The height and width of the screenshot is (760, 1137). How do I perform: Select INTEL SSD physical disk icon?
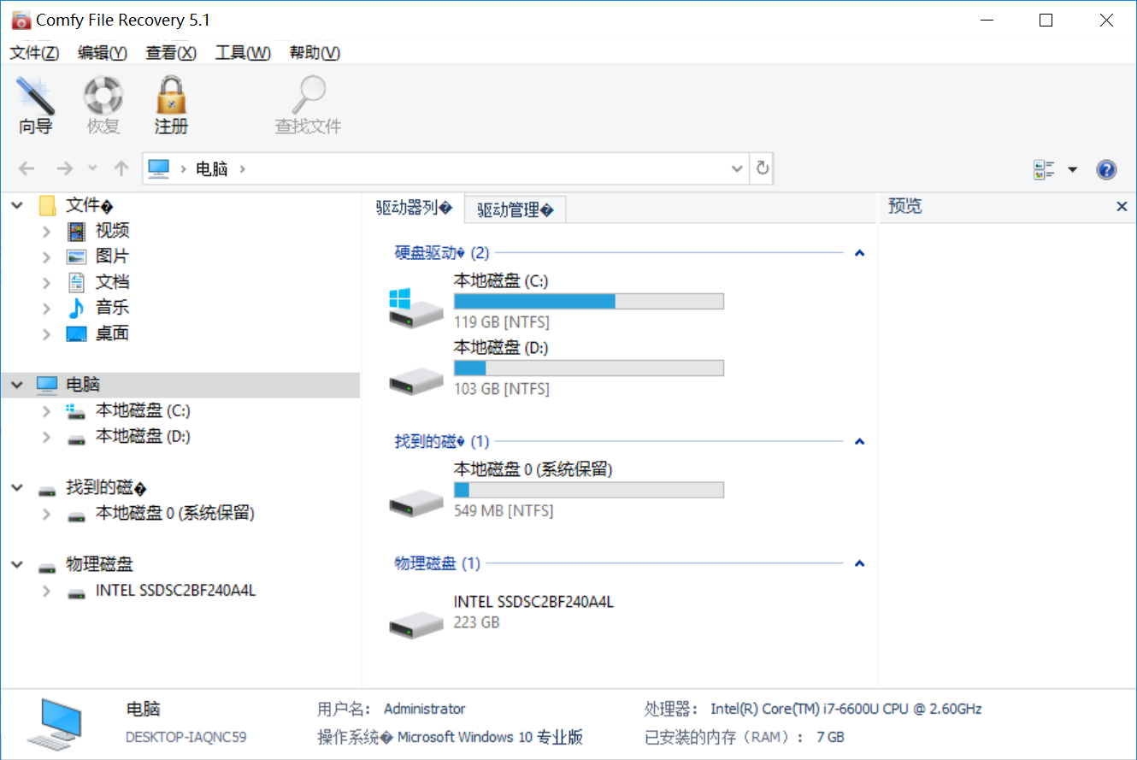[x=416, y=624]
